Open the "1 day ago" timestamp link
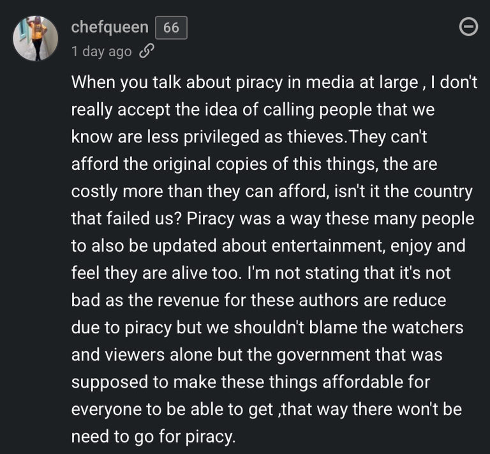 click(x=101, y=52)
